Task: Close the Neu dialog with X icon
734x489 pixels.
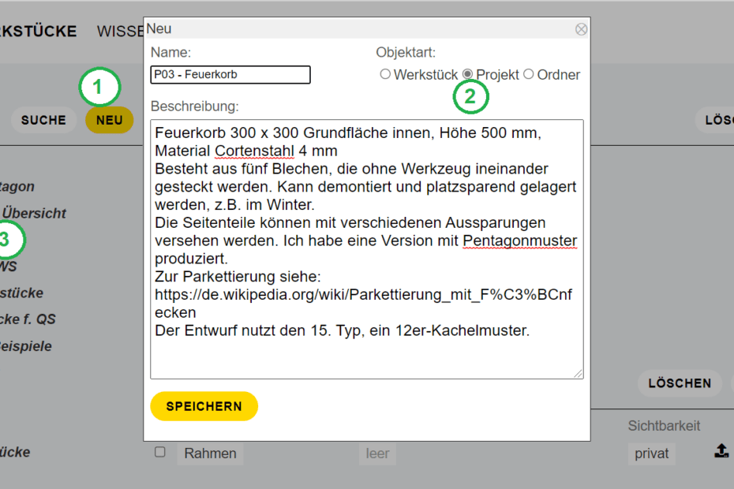Action: click(581, 29)
